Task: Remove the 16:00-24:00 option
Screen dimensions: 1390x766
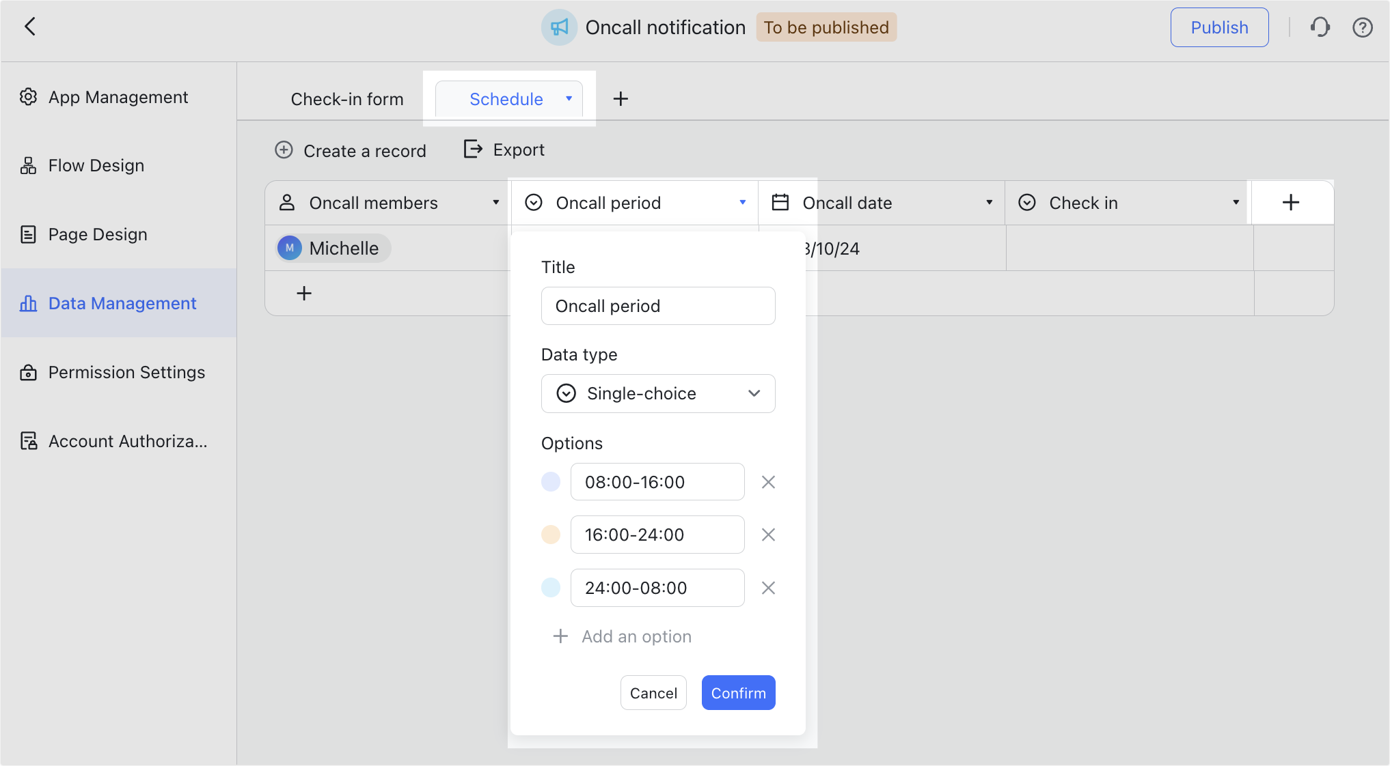Action: (x=768, y=535)
